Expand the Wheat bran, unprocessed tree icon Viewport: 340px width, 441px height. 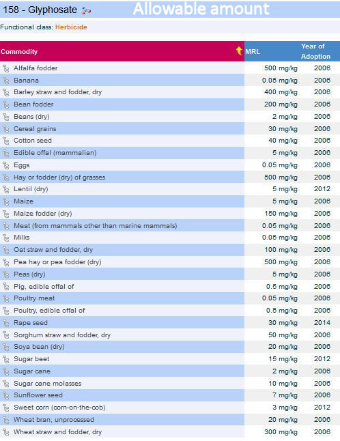pos(6,421)
